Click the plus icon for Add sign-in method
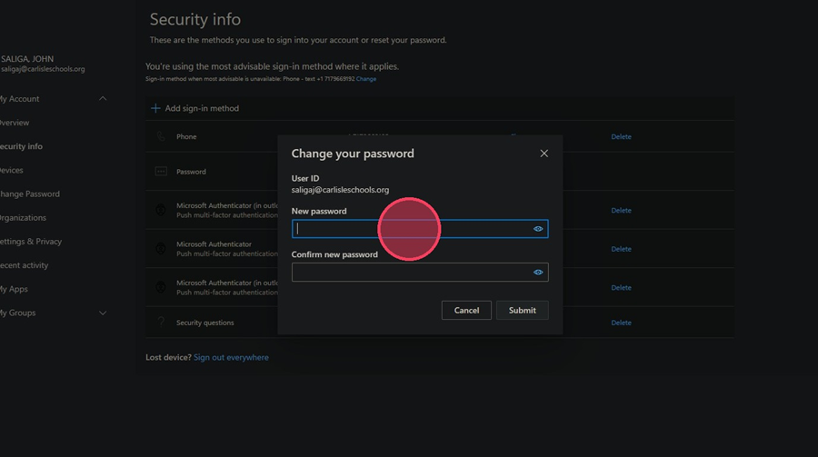The width and height of the screenshot is (818, 457). pos(155,108)
